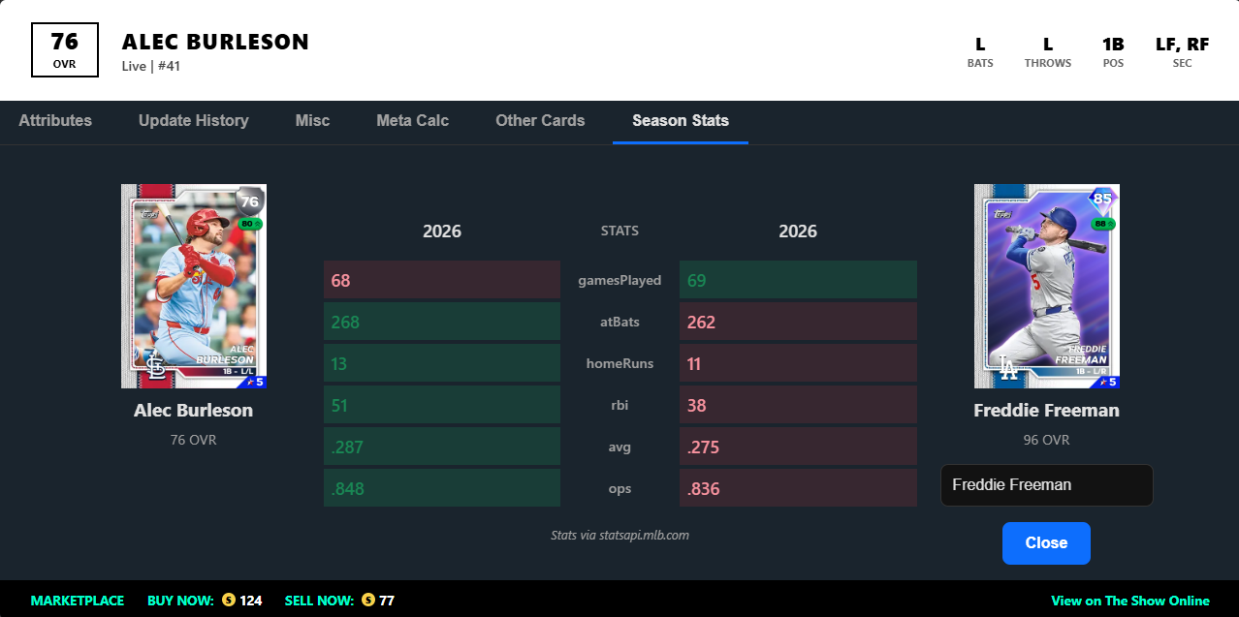This screenshot has height=617, width=1239.
Task: Open View on The Show Online link
Action: (1130, 601)
